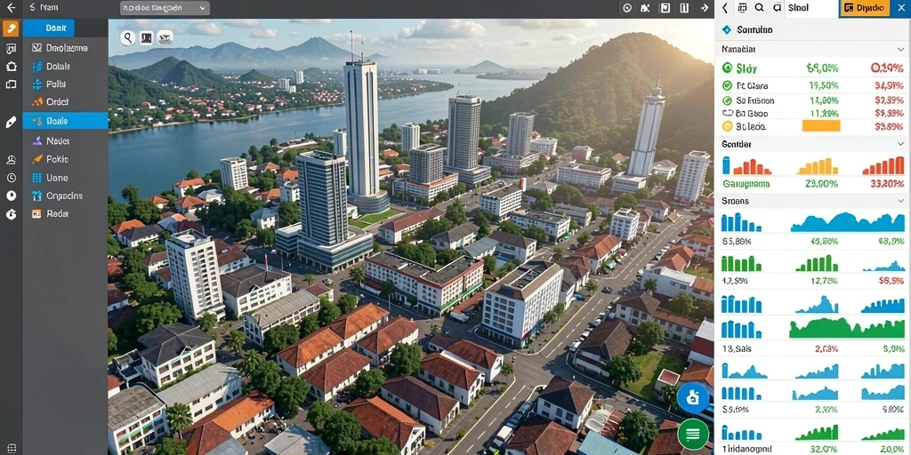
Task: Click the green round list menu button
Action: 692,434
